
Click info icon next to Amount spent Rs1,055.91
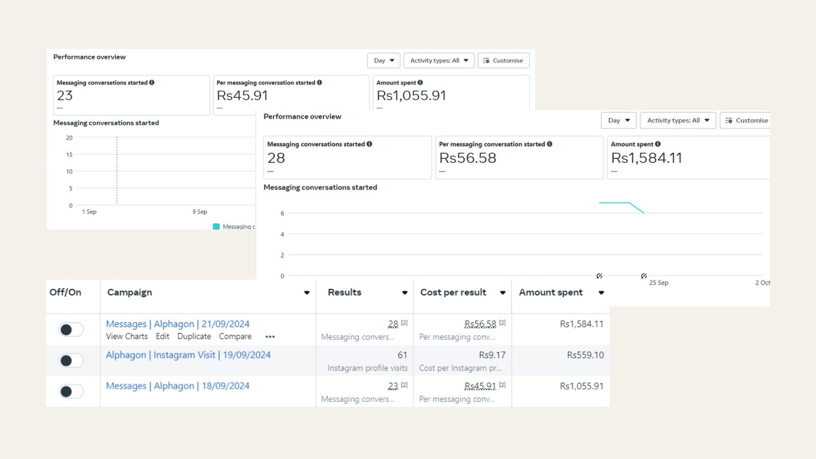420,83
